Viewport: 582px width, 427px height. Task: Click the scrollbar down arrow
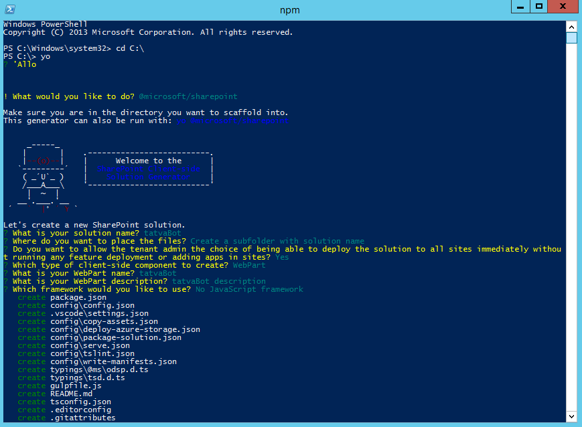click(x=571, y=416)
